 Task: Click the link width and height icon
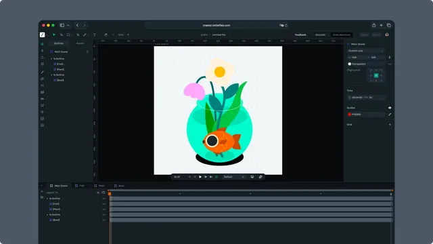[390, 57]
